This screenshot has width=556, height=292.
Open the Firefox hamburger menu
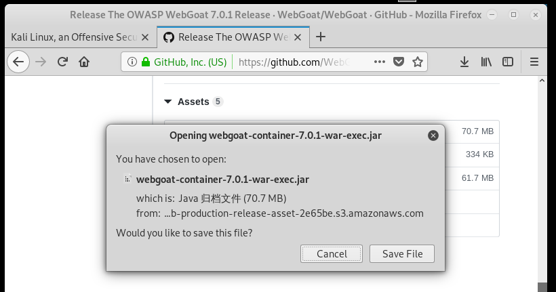pyautogui.click(x=534, y=62)
